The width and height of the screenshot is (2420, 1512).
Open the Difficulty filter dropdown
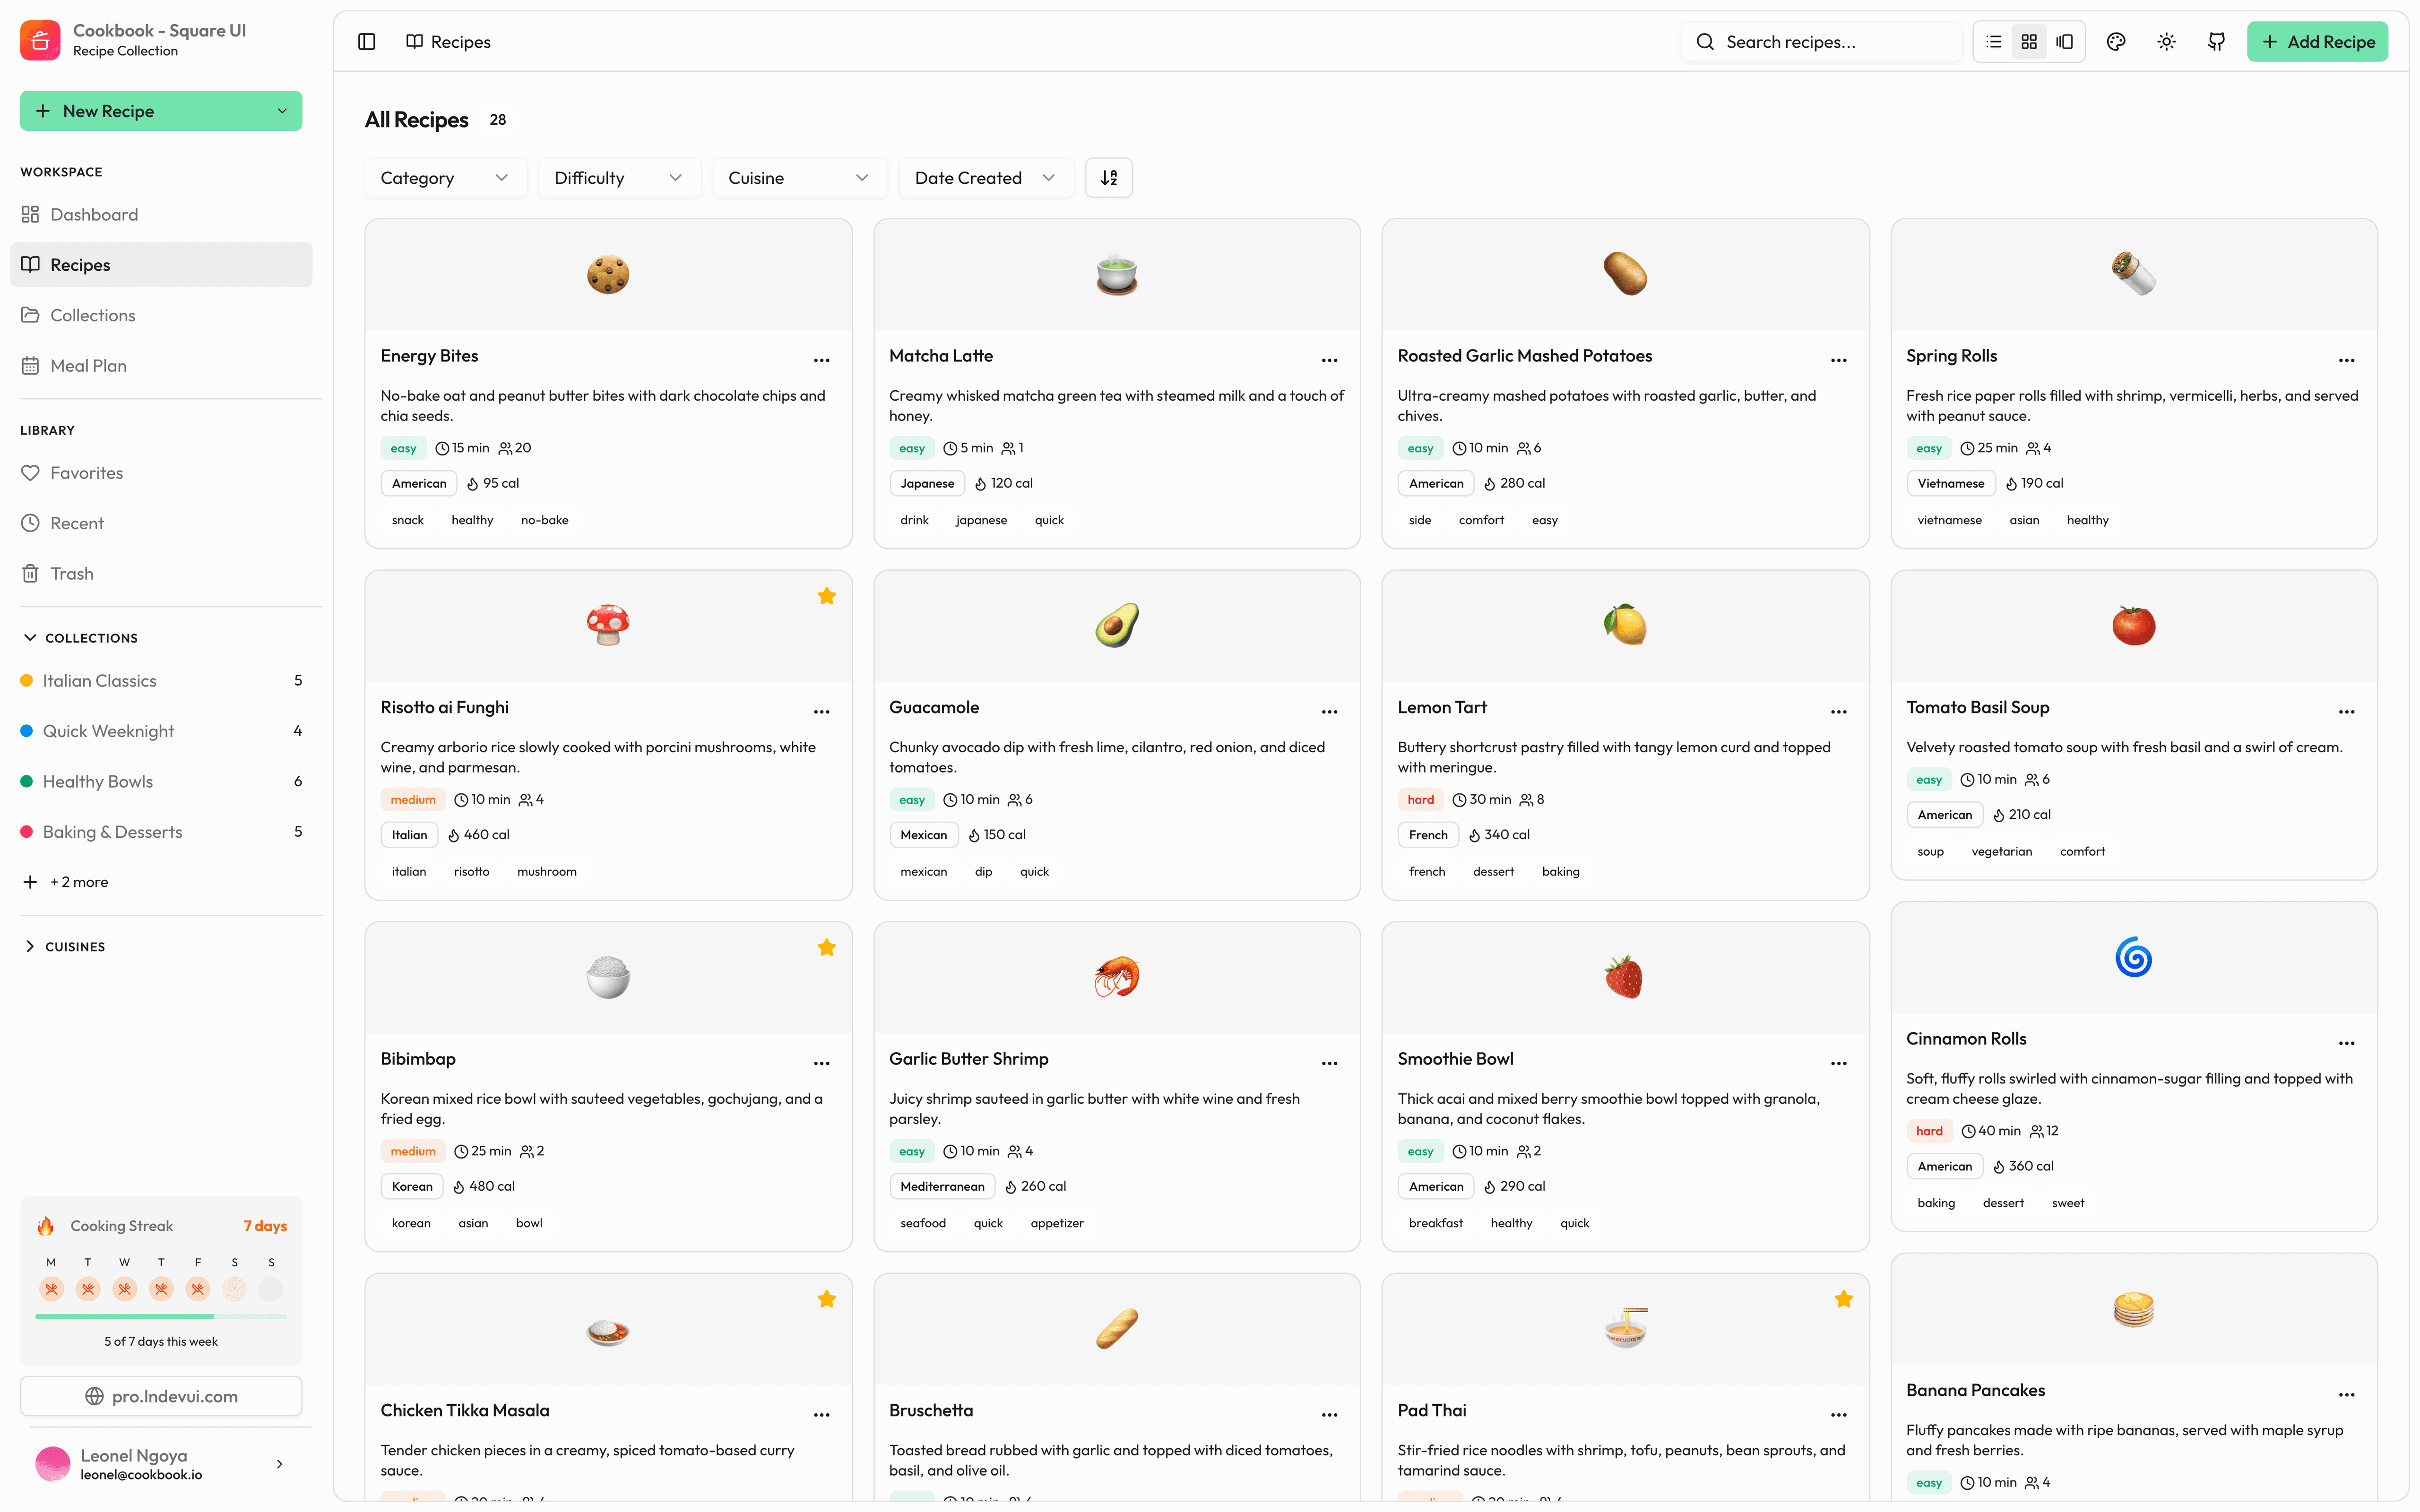[x=619, y=178]
